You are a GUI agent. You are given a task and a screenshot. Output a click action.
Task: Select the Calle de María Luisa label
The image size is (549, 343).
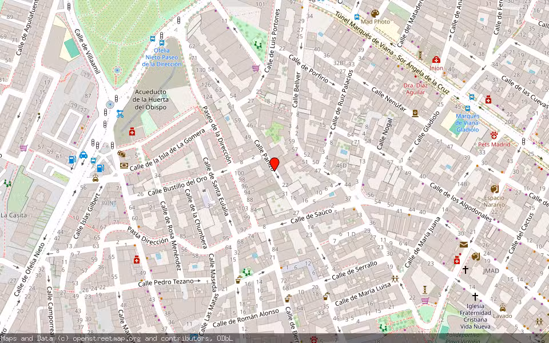pos(363,295)
